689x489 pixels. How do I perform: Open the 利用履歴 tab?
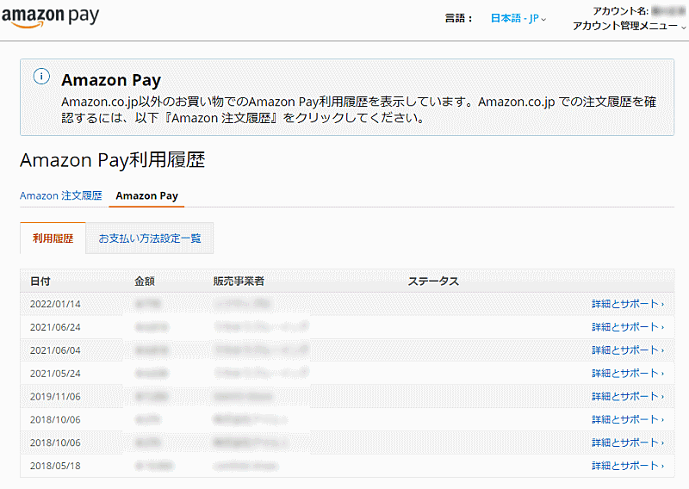(x=53, y=238)
